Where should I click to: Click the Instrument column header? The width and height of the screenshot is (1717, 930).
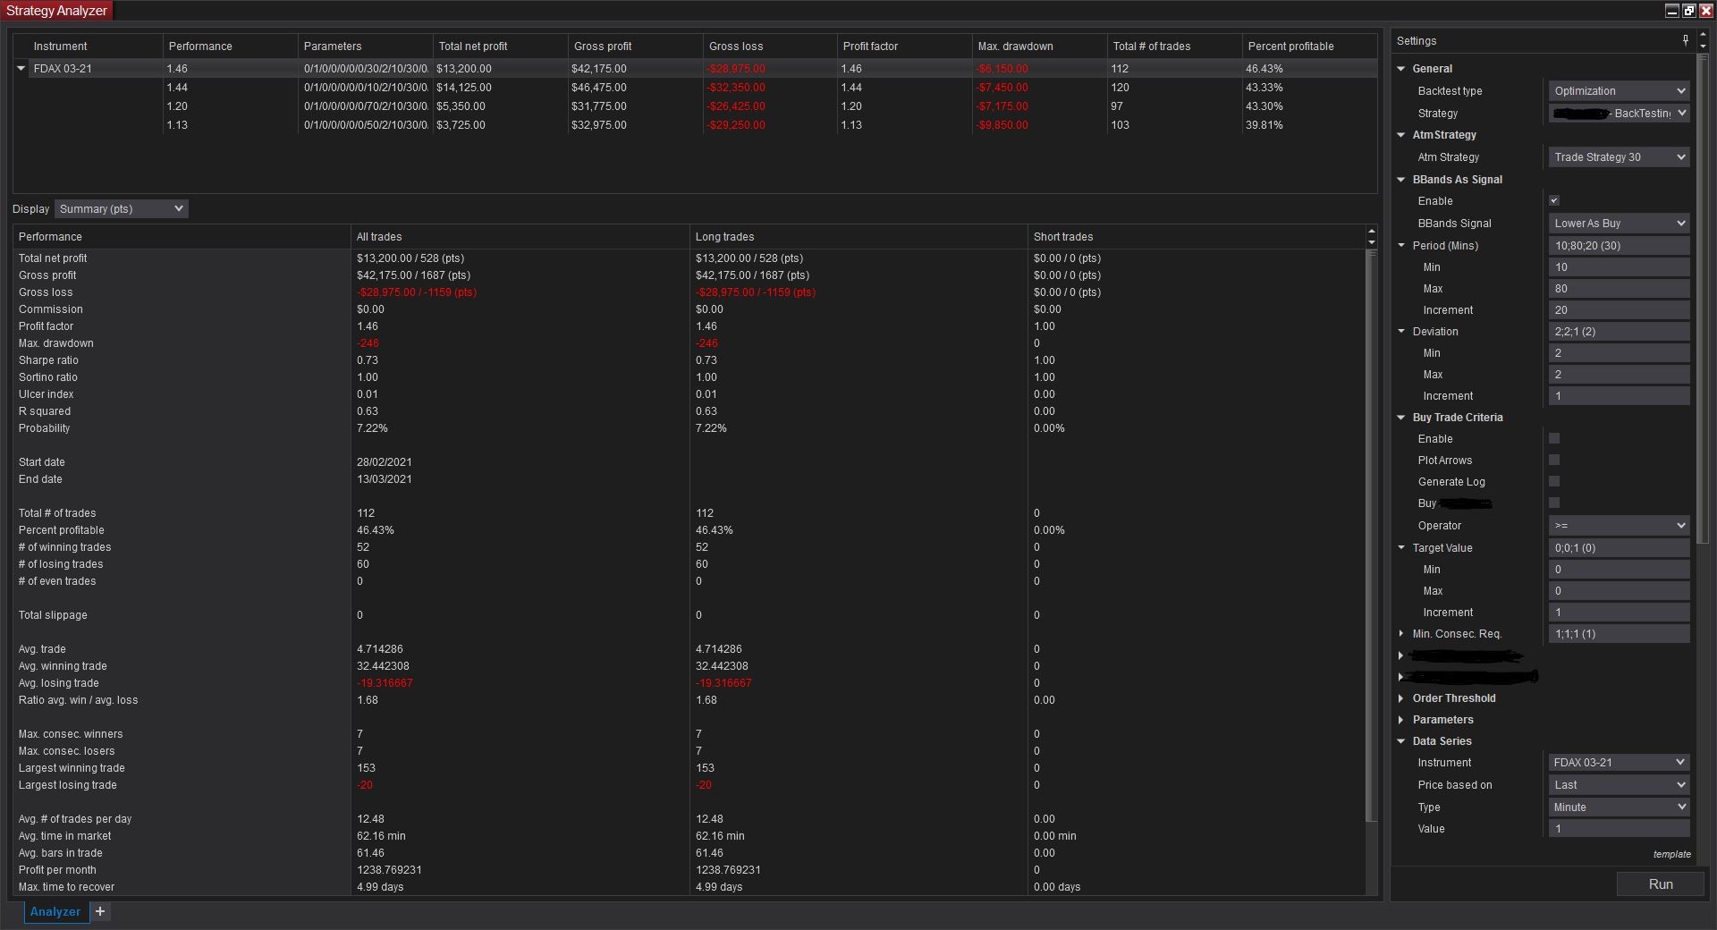click(x=88, y=46)
